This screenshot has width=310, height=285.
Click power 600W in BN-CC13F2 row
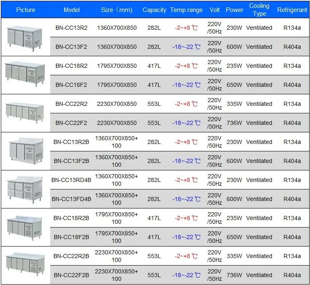[x=234, y=47]
